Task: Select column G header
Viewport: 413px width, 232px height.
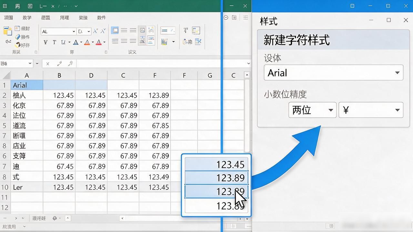Action: coord(210,75)
